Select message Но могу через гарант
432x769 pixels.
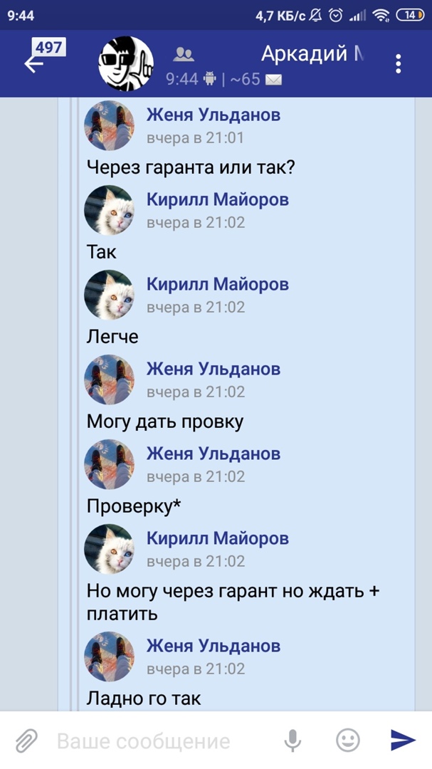coord(233,602)
